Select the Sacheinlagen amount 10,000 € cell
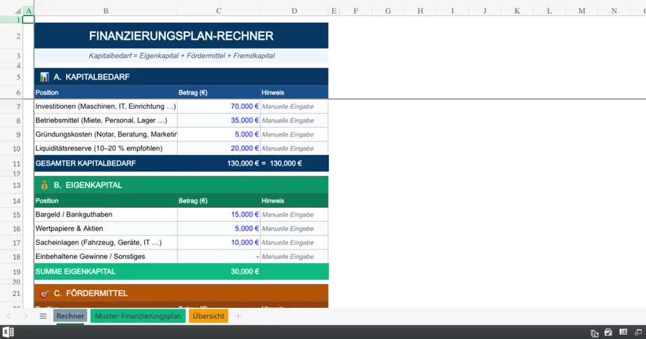 click(x=219, y=243)
